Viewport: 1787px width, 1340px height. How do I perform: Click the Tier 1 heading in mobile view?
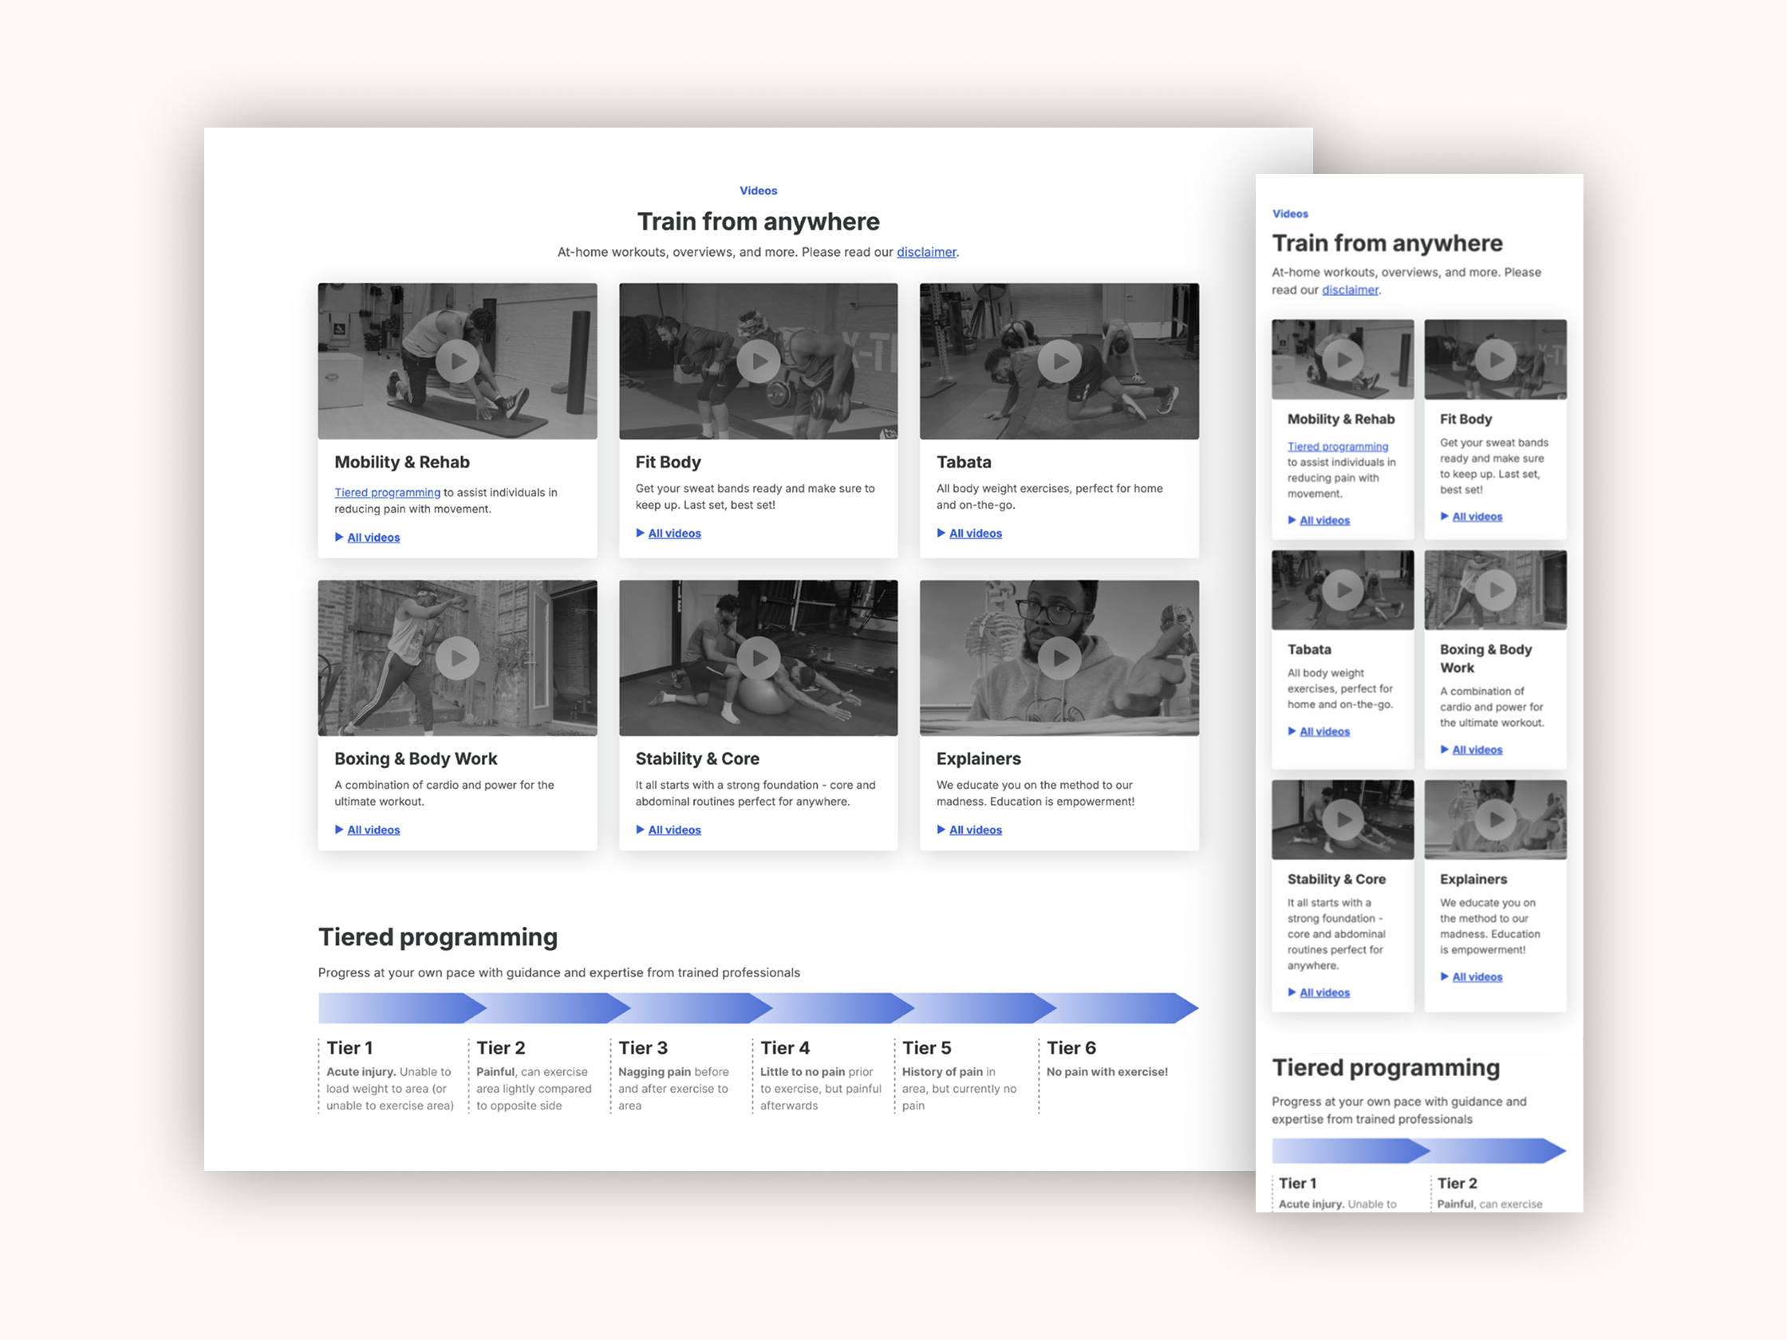point(1297,1184)
